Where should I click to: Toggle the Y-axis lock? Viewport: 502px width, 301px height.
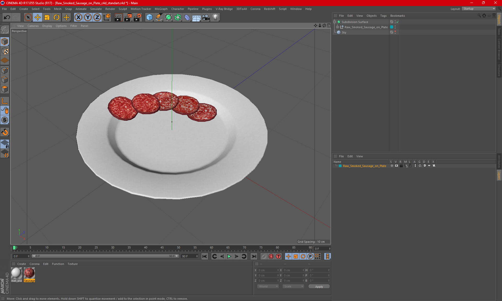(88, 17)
